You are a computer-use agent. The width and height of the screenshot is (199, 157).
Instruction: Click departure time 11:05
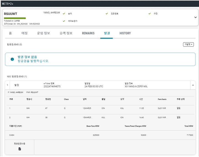coord(141,108)
